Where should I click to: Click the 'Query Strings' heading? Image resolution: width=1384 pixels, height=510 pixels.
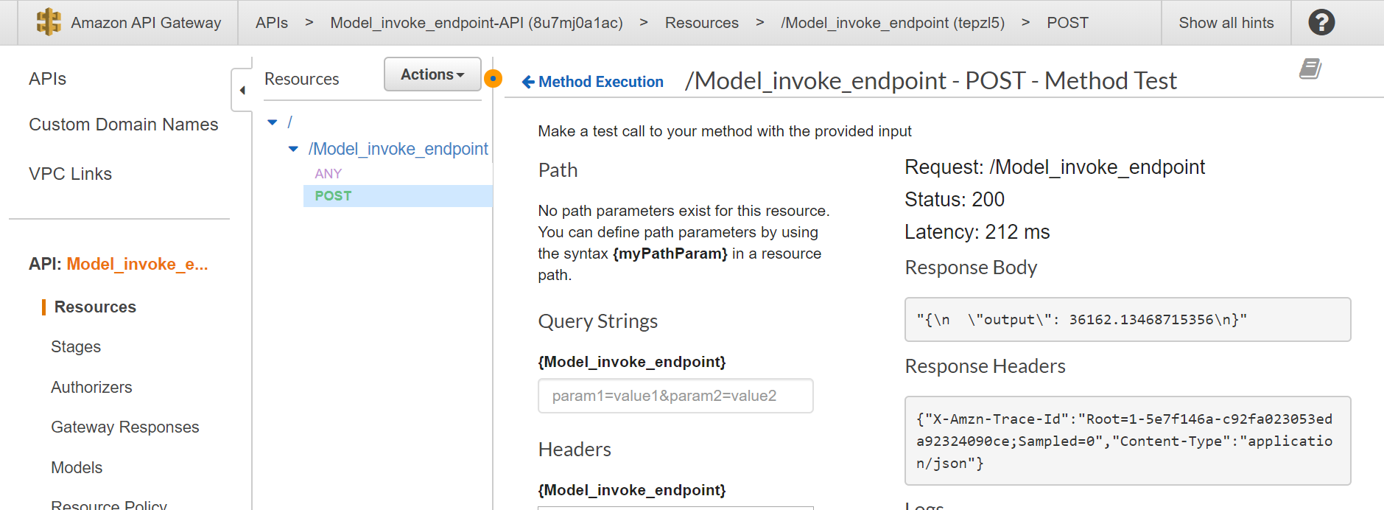click(598, 321)
